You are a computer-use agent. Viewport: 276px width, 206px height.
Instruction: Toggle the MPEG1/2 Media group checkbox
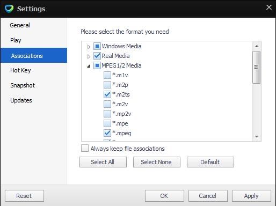97,65
